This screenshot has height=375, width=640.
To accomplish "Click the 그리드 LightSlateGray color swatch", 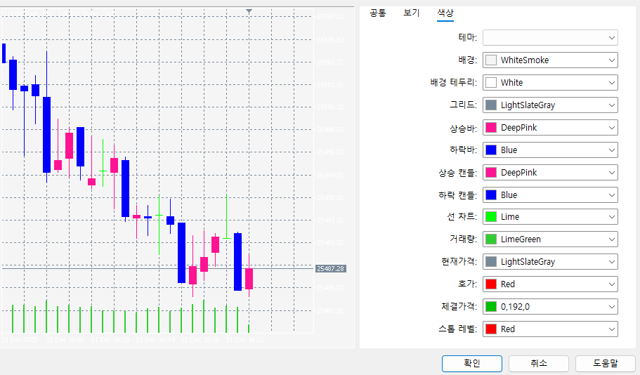I will pos(491,105).
